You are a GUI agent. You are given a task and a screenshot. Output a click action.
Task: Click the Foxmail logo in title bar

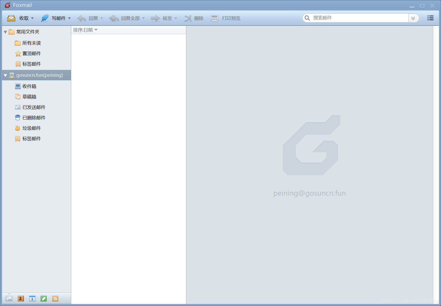8,5
